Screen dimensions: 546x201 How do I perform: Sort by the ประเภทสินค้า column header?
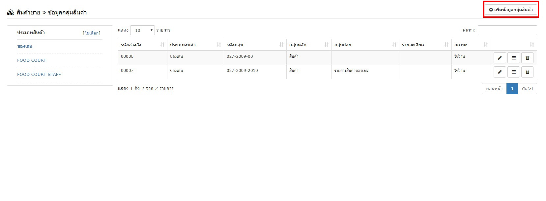coord(195,45)
